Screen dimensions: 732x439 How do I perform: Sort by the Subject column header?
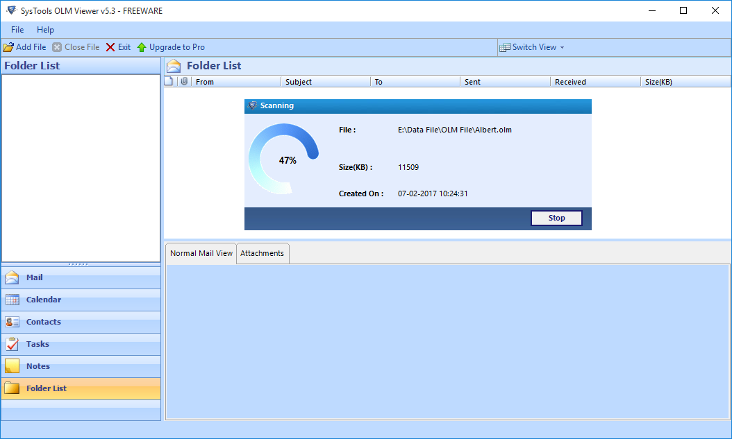click(326, 82)
